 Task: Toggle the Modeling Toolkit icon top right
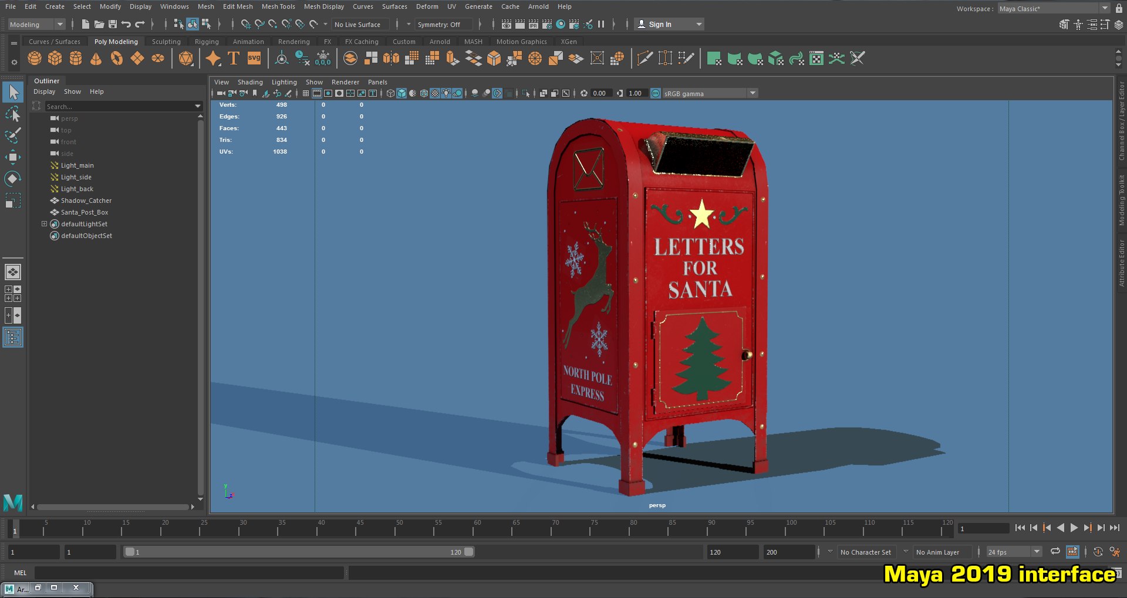(1064, 25)
